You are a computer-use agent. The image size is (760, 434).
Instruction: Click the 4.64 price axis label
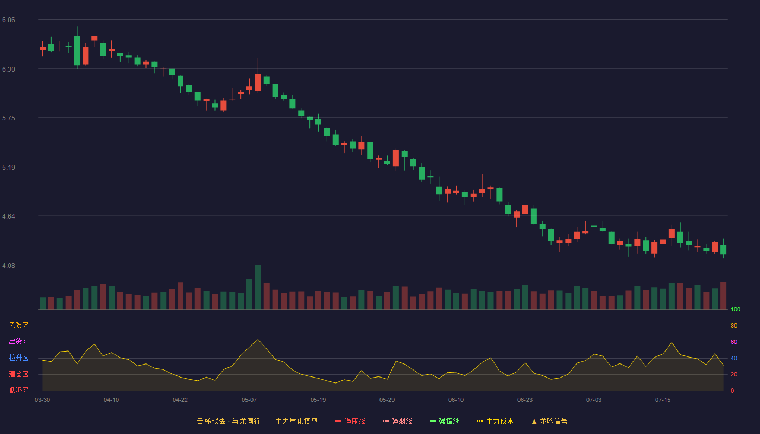[x=9, y=216]
